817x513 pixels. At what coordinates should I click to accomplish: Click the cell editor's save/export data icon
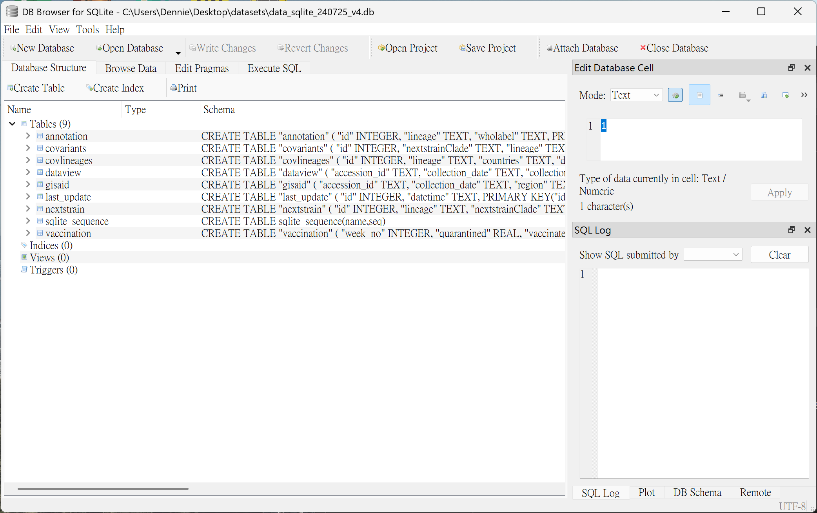point(764,95)
